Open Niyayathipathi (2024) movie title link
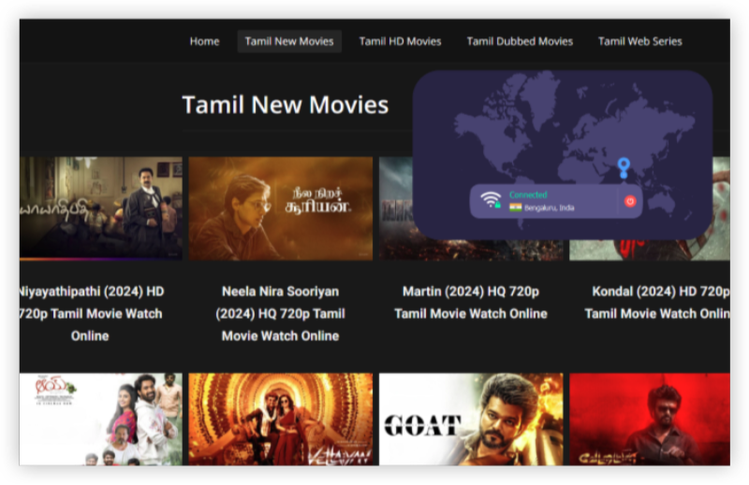 click(x=91, y=313)
